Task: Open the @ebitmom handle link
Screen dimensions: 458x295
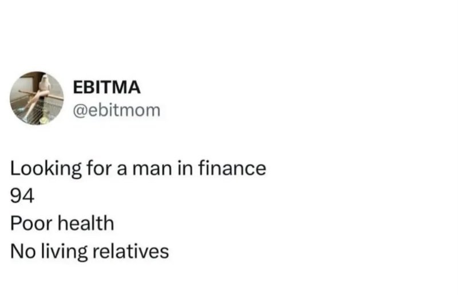Action: pyautogui.click(x=117, y=110)
